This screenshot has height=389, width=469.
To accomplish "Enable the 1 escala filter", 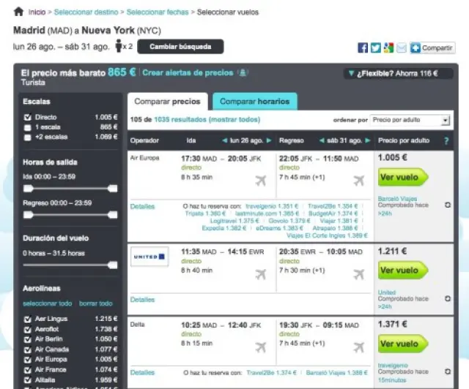I will point(27,126).
